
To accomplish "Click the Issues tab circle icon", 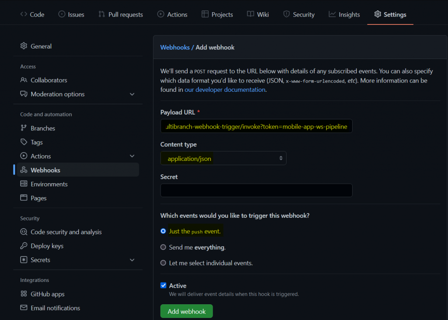I will [x=62, y=14].
